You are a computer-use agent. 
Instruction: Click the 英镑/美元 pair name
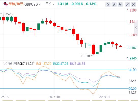point(16,4)
